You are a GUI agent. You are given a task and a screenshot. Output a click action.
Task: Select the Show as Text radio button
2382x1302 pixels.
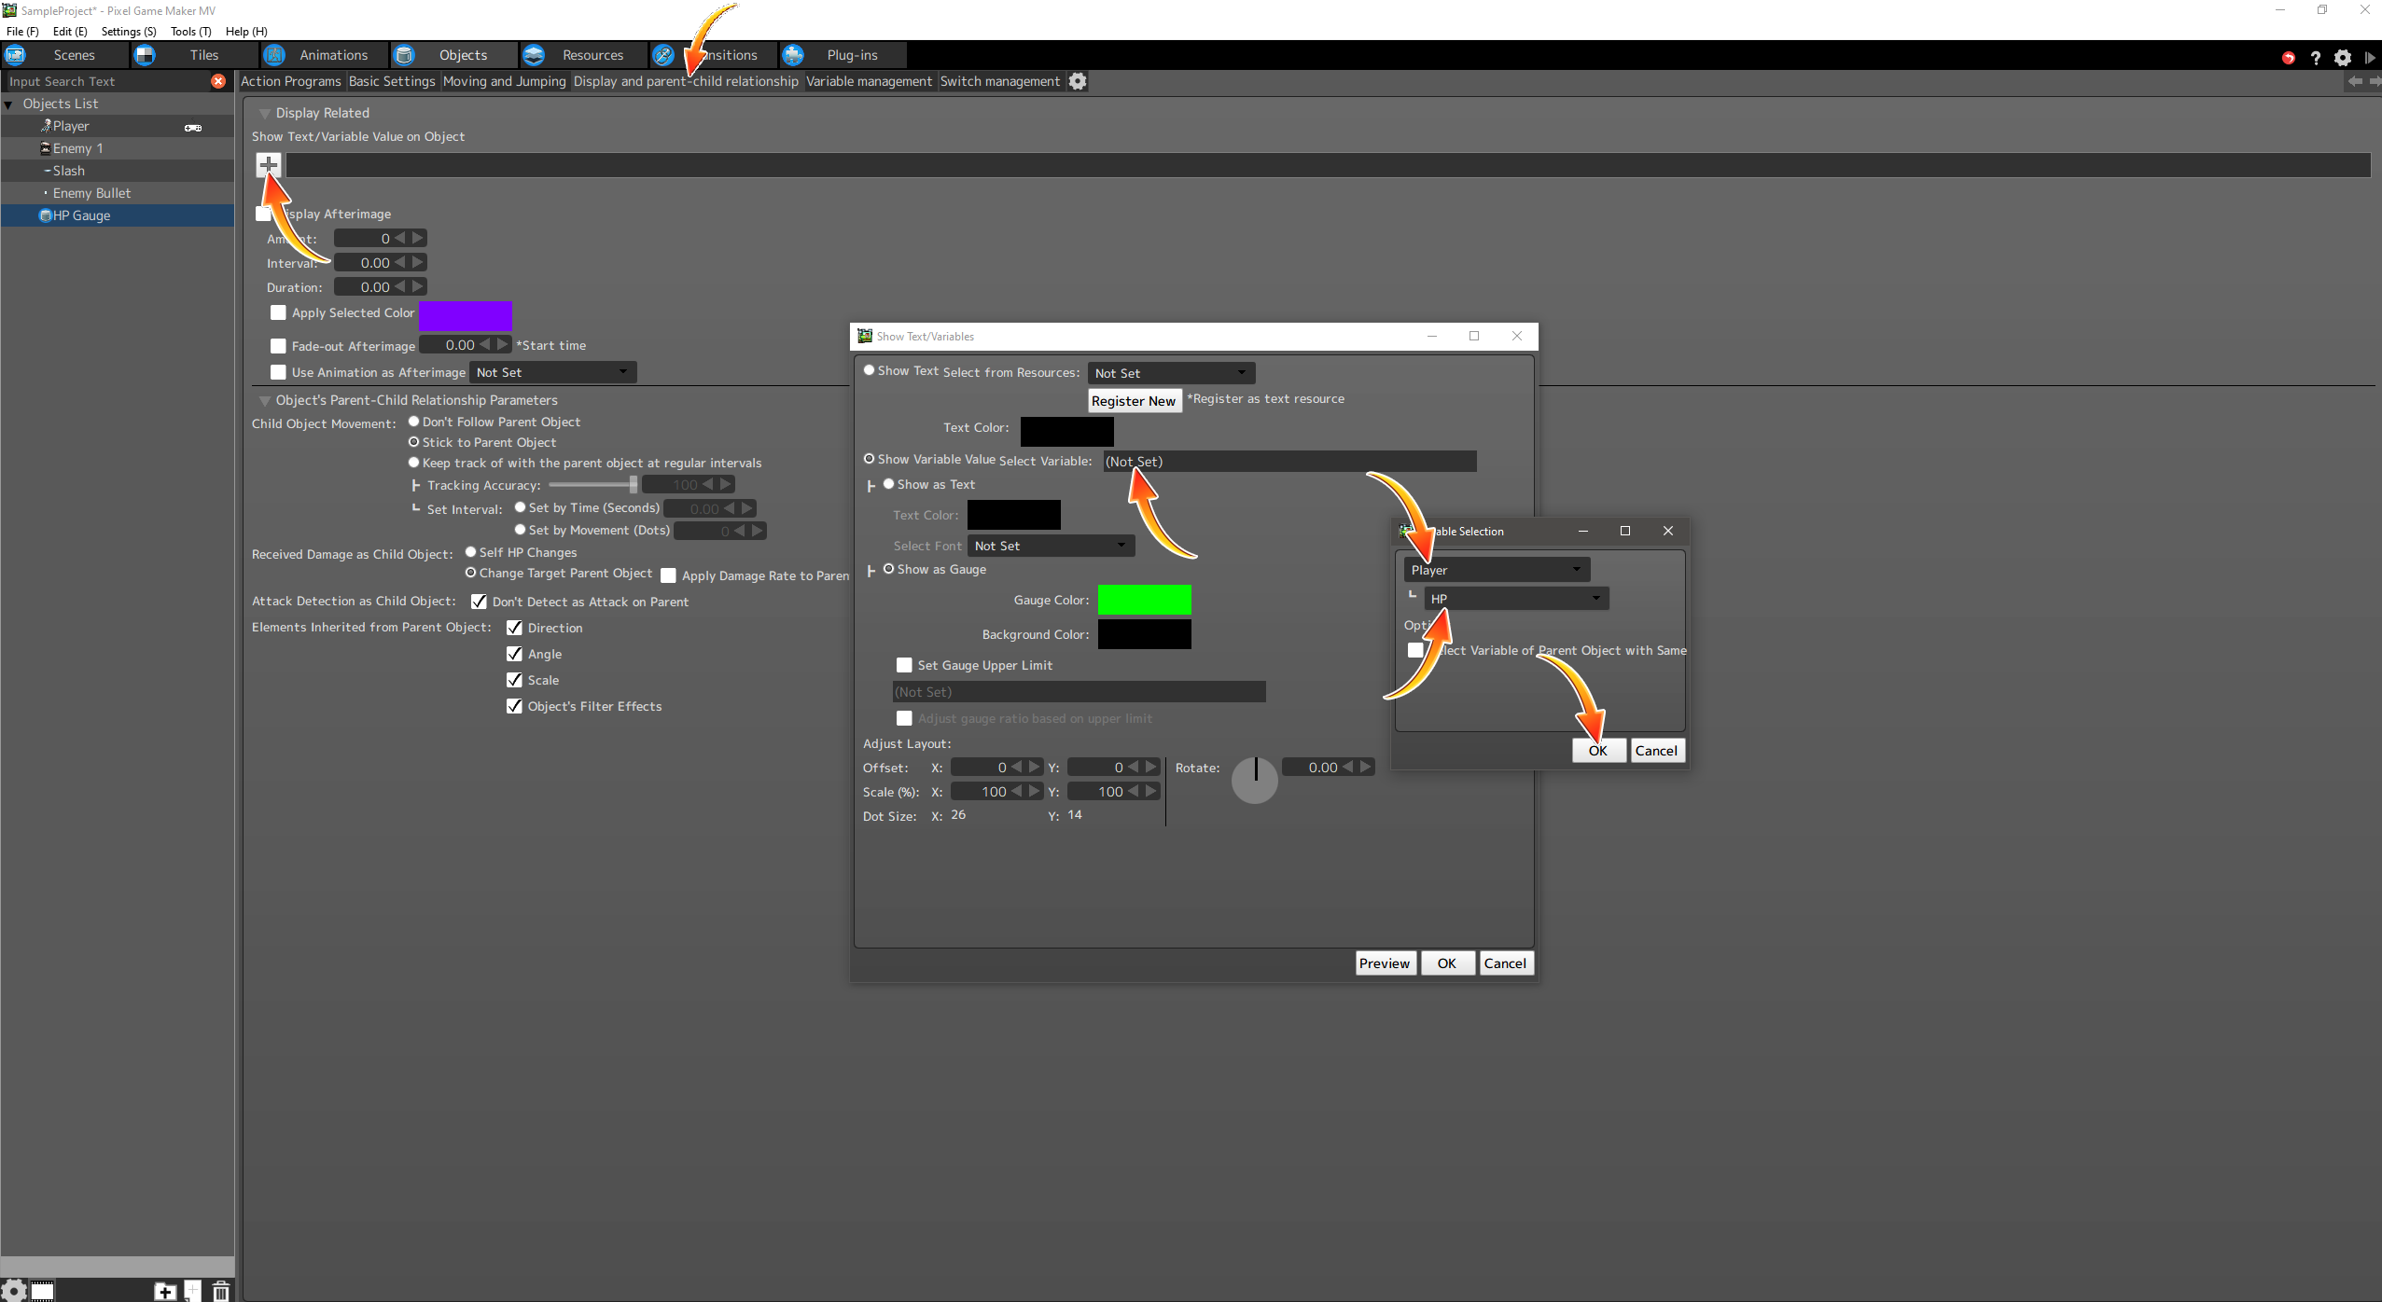pos(889,484)
